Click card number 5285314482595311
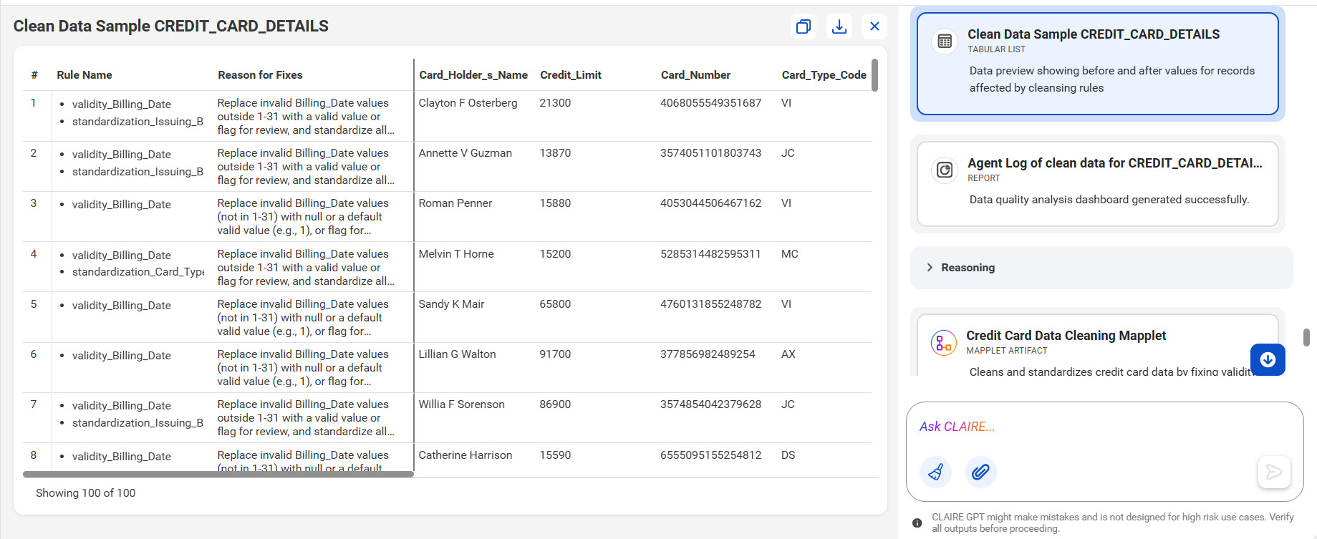 tap(710, 254)
